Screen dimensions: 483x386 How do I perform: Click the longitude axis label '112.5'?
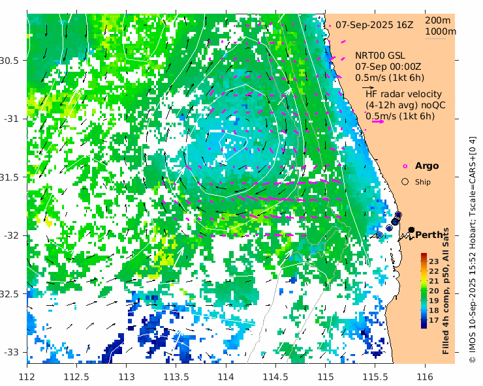(x=76, y=377)
